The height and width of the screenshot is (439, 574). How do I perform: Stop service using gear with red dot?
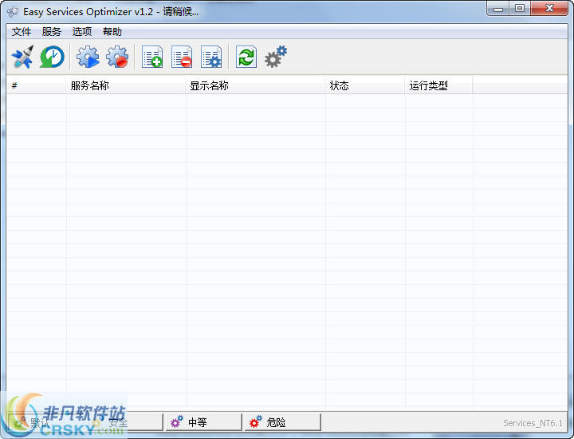coord(117,57)
